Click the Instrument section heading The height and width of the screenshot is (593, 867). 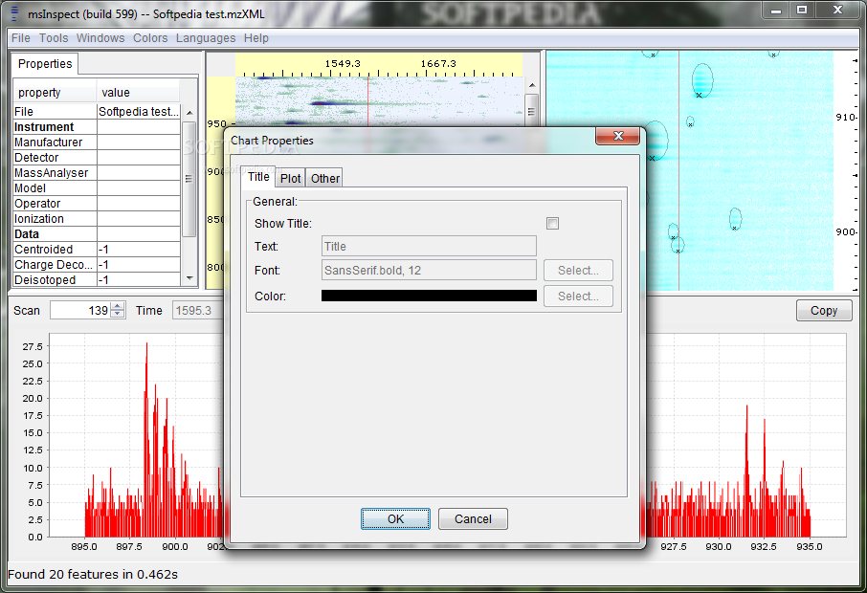(x=44, y=127)
